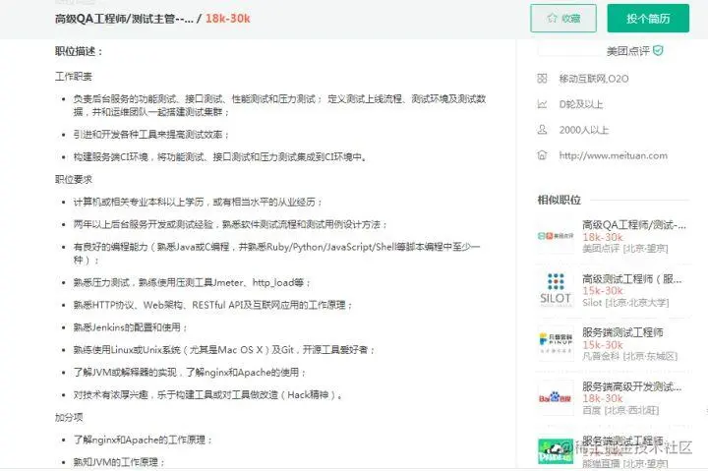This screenshot has width=708, height=471.
Task: Click the 18k-30k salary in header
Action: 227,19
